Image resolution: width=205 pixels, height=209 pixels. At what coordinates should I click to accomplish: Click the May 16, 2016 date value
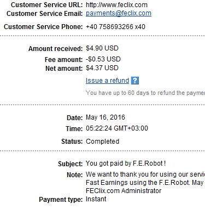106,117
